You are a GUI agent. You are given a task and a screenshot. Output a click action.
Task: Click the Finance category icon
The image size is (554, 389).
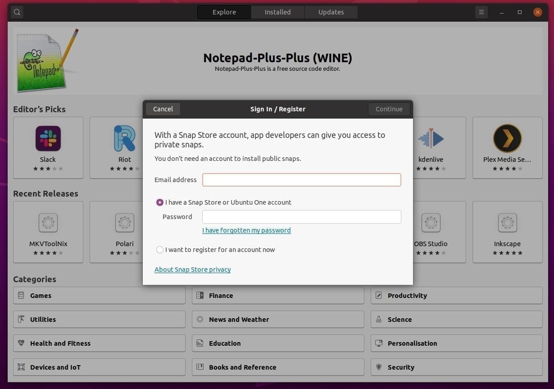pyautogui.click(x=200, y=296)
